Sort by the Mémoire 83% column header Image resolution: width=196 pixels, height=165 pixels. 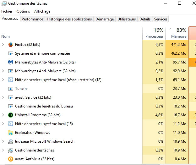click(x=177, y=33)
